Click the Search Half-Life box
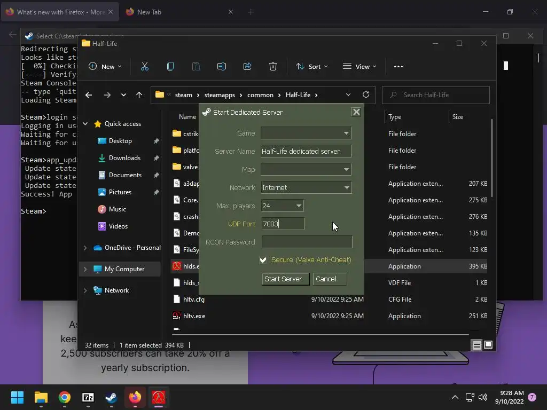The width and height of the screenshot is (547, 410). [x=436, y=95]
